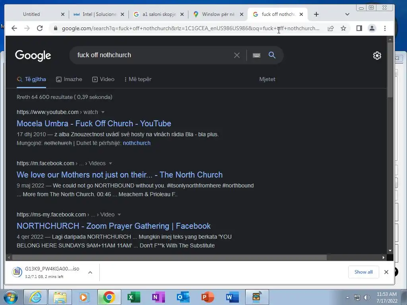Open the toolbox app on taskbar
The height and width of the screenshot is (305, 407).
pyautogui.click(x=257, y=297)
